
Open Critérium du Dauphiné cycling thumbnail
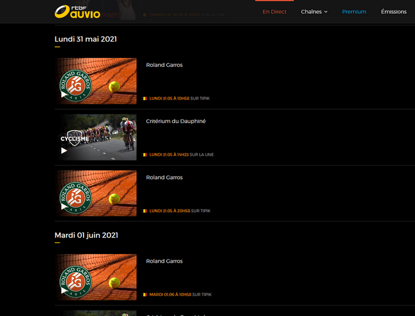pyautogui.click(x=96, y=137)
